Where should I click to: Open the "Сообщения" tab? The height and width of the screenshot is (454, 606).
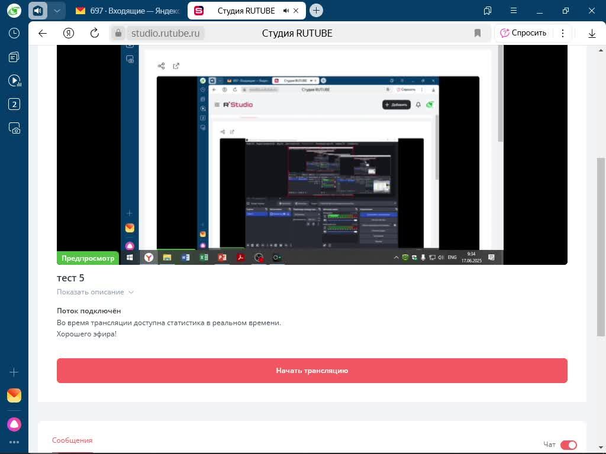point(72,440)
